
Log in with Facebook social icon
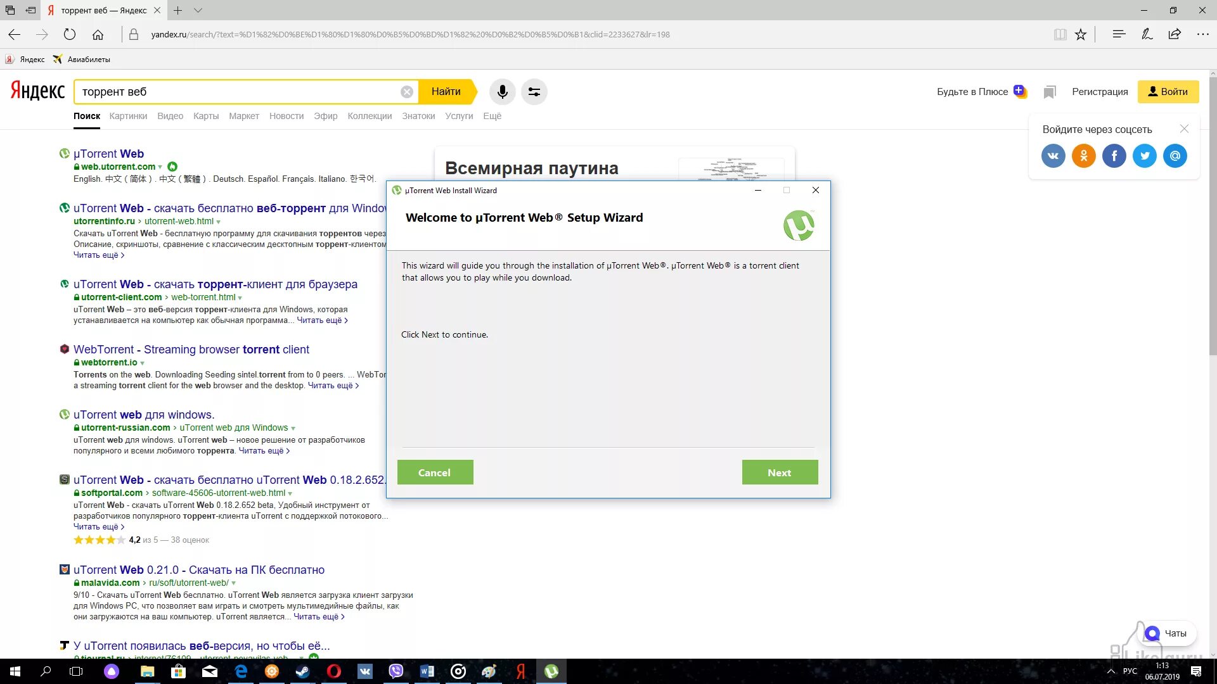pyautogui.click(x=1114, y=156)
